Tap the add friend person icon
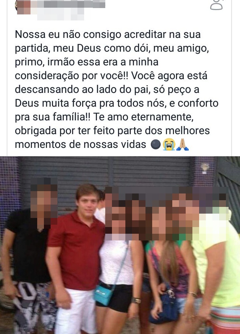 (x=216, y=5)
